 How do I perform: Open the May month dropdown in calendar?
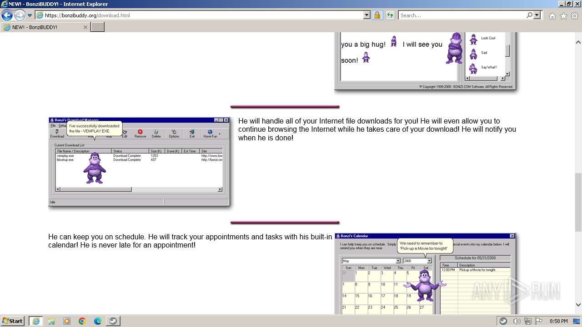[x=398, y=261]
